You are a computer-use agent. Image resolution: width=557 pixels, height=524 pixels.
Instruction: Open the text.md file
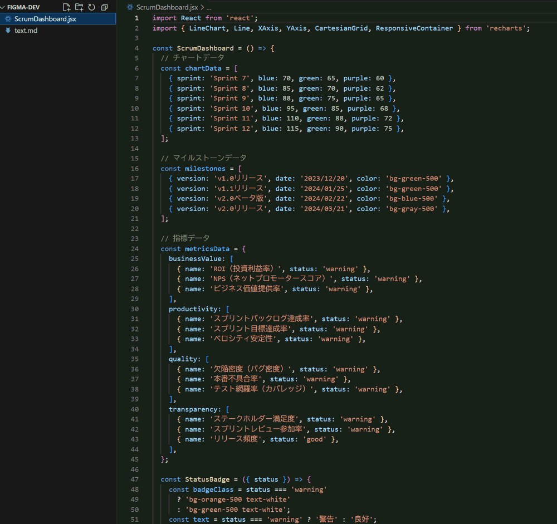[x=26, y=31]
